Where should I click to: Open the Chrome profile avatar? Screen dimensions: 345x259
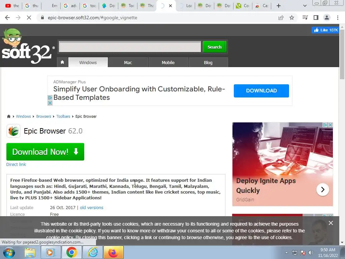pos(327,18)
